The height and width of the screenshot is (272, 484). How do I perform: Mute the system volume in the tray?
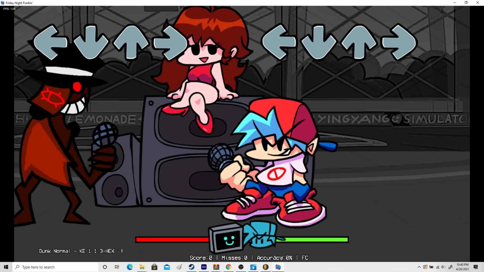pyautogui.click(x=443, y=267)
